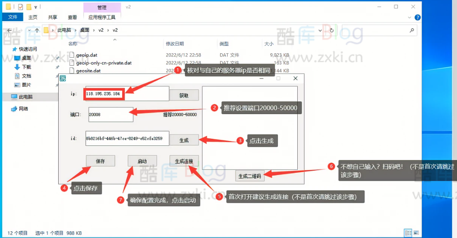This screenshot has width=457, height=238.
Task: Select 图片 in the navigation pane
Action: point(26,85)
